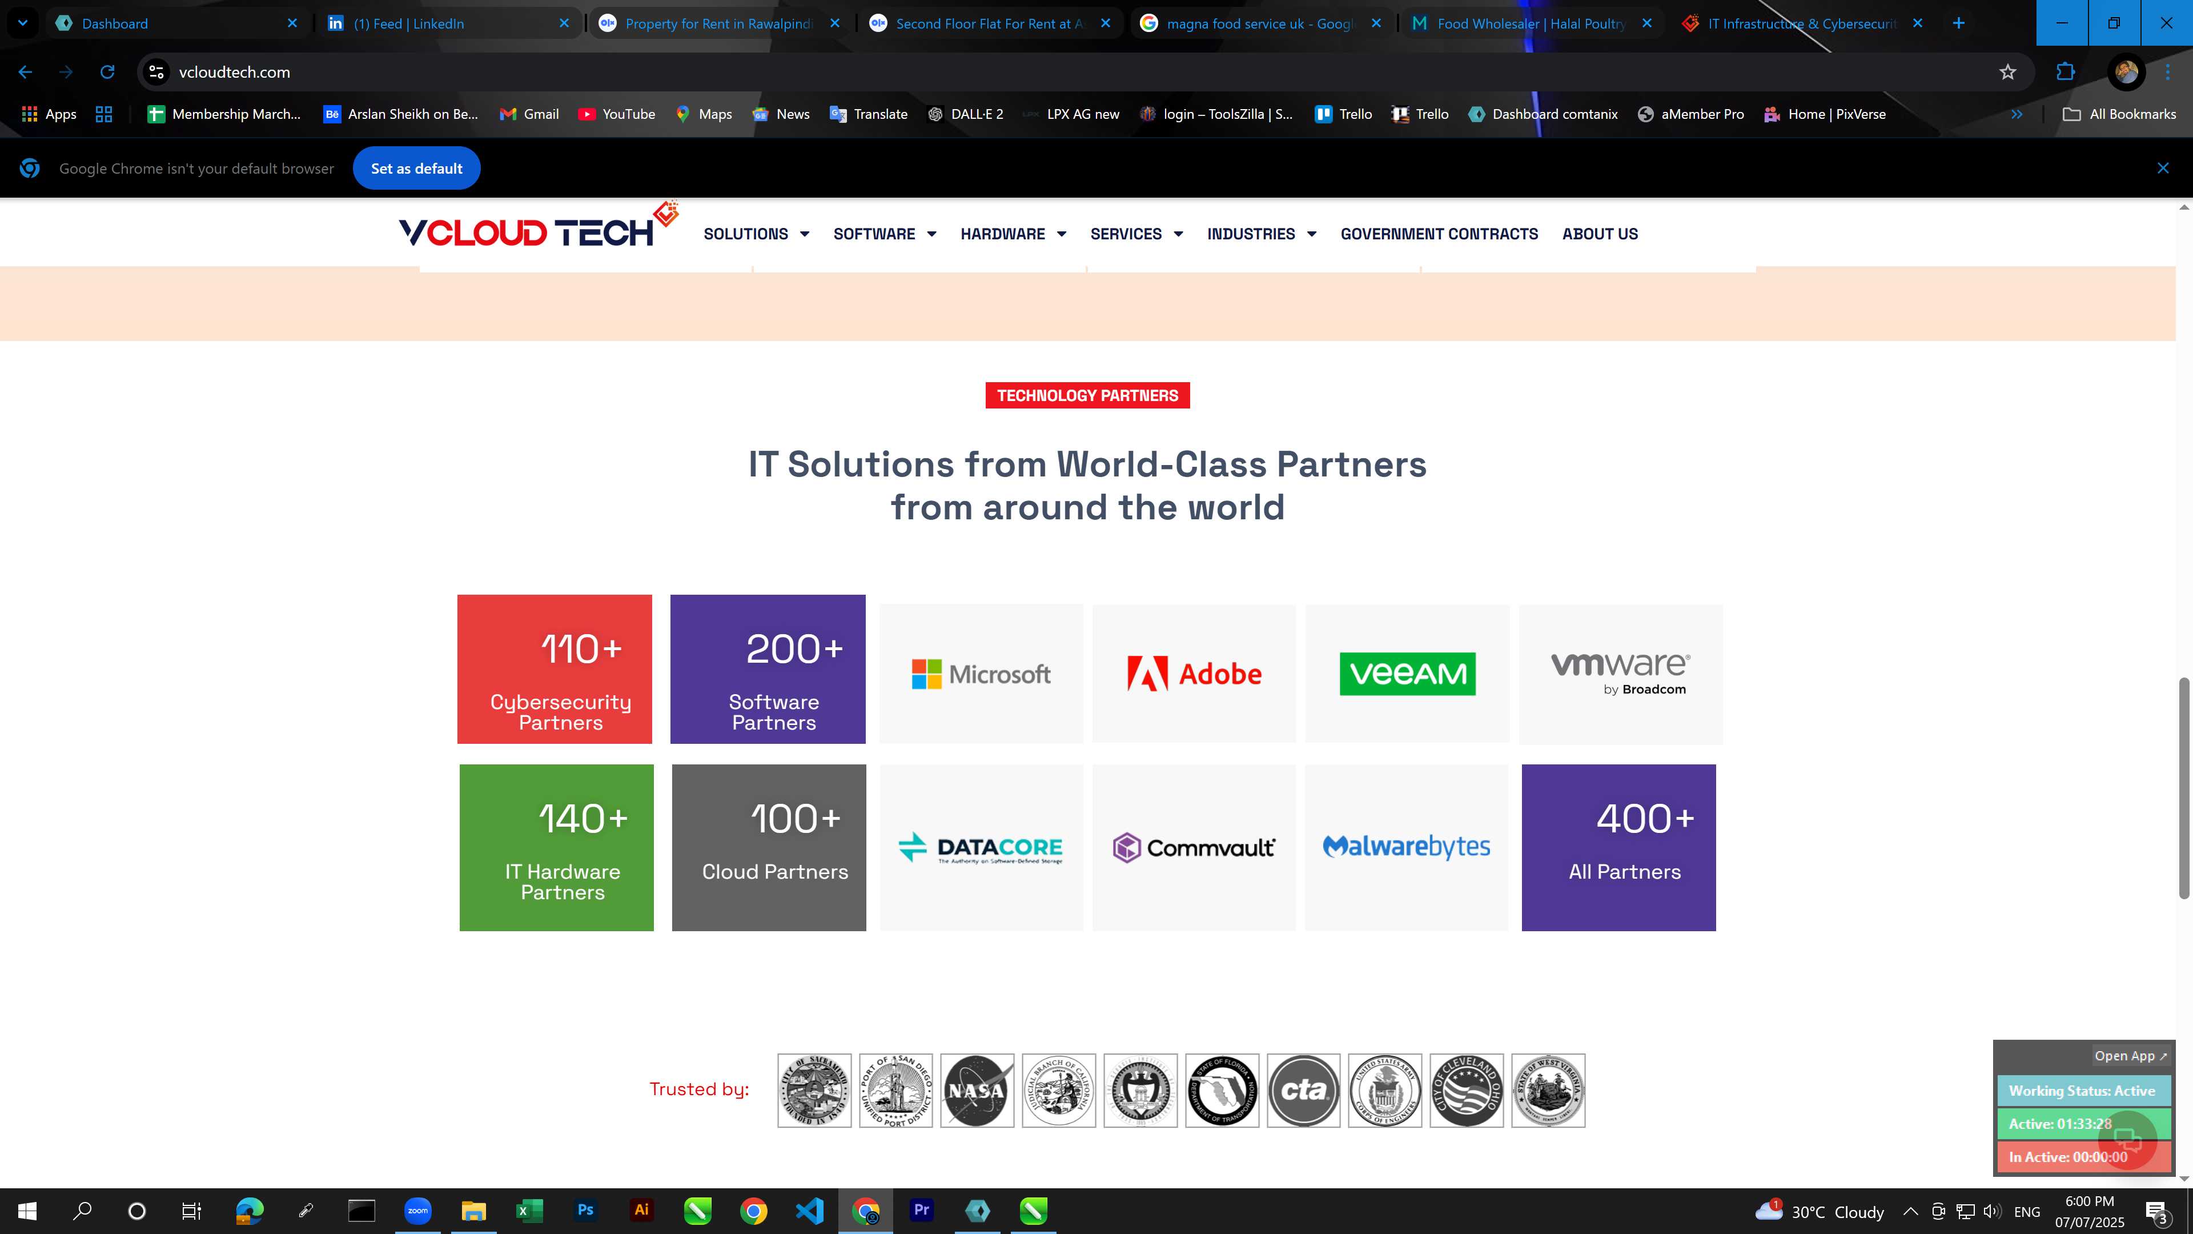Open the 400+ All Partners tile

click(x=1618, y=847)
